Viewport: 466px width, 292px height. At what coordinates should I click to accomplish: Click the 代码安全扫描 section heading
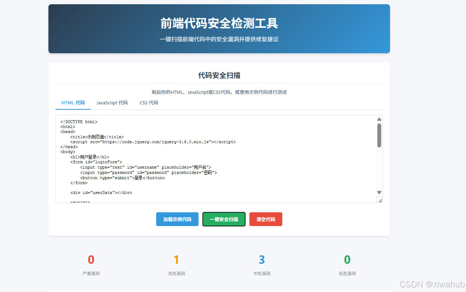pos(219,75)
